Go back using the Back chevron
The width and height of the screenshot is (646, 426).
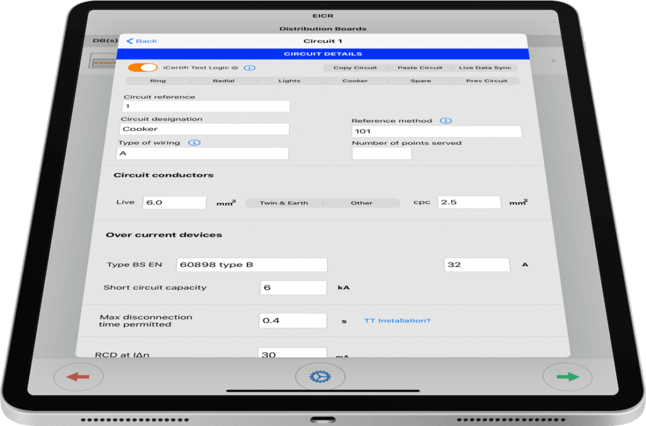point(142,41)
